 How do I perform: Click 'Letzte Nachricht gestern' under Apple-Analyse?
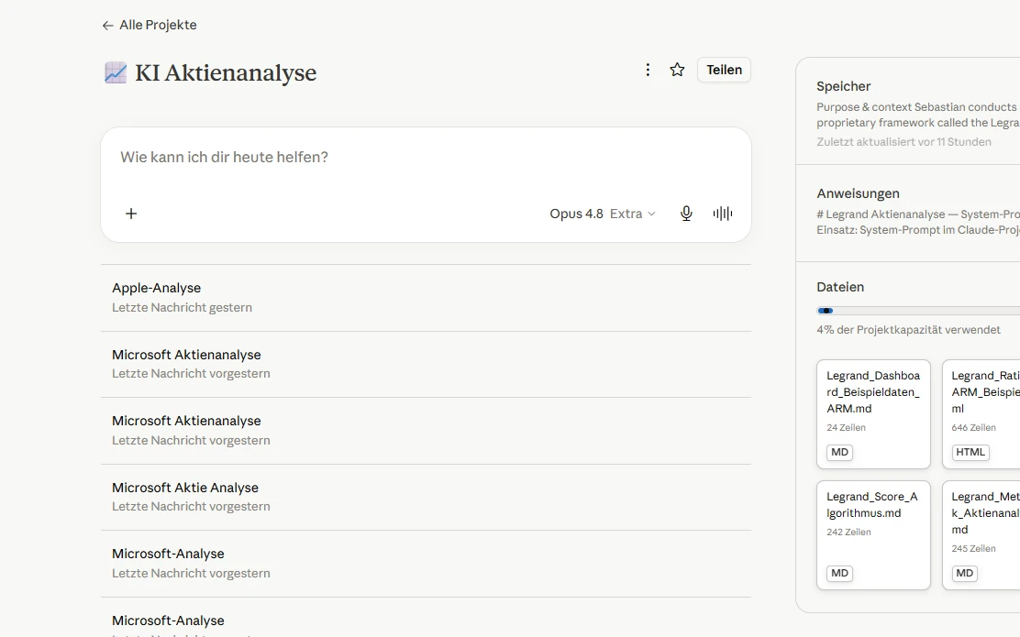(x=182, y=307)
